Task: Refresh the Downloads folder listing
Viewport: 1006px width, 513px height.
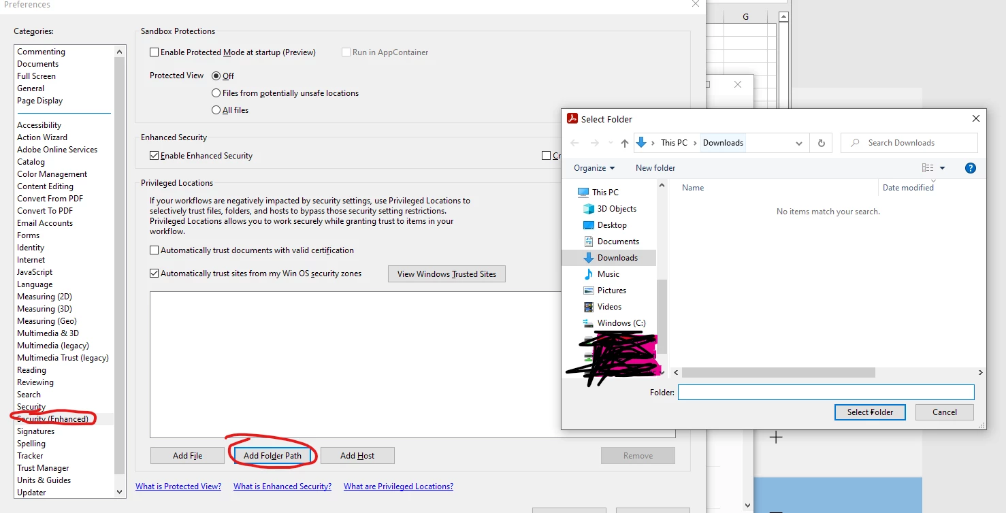Action: [x=821, y=143]
